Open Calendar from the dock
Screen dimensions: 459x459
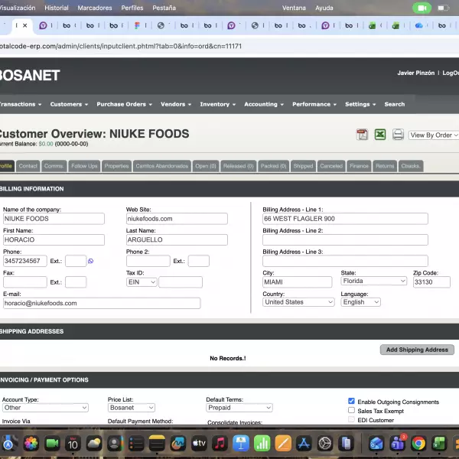click(73, 444)
